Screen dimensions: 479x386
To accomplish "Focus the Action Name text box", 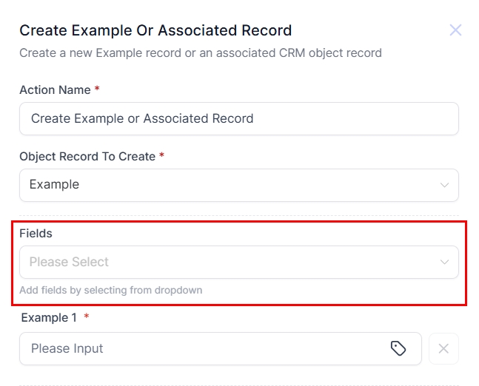I will pyautogui.click(x=238, y=118).
